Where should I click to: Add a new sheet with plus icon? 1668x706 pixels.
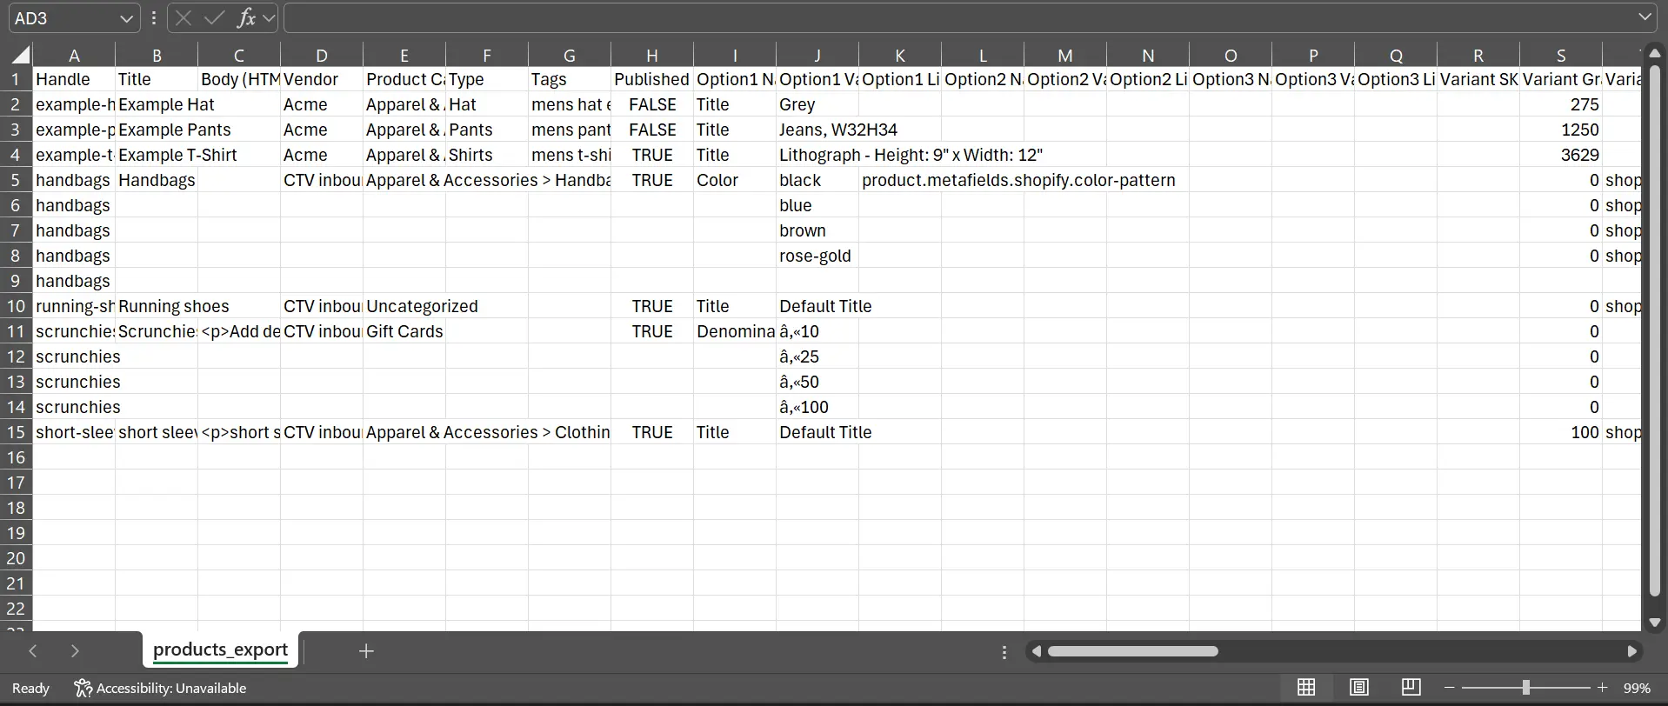click(366, 651)
